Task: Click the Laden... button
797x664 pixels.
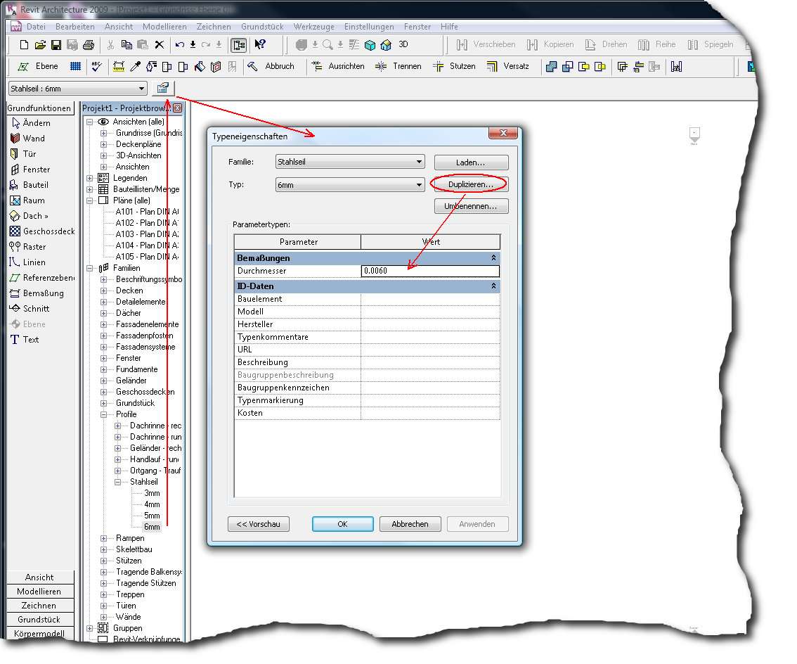Action: 471,162
